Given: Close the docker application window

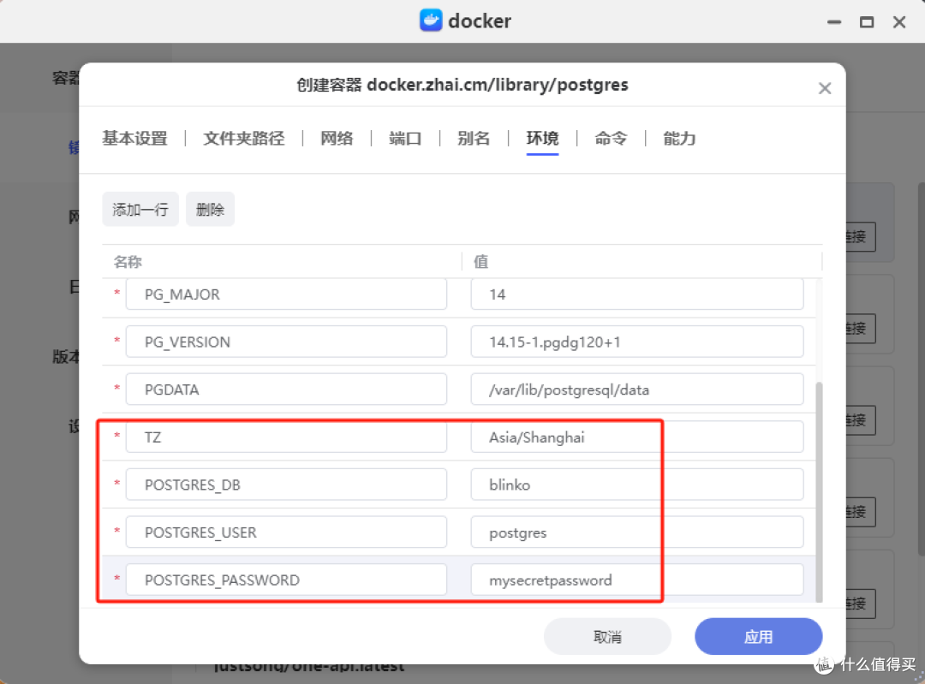Looking at the screenshot, I should 899,22.
